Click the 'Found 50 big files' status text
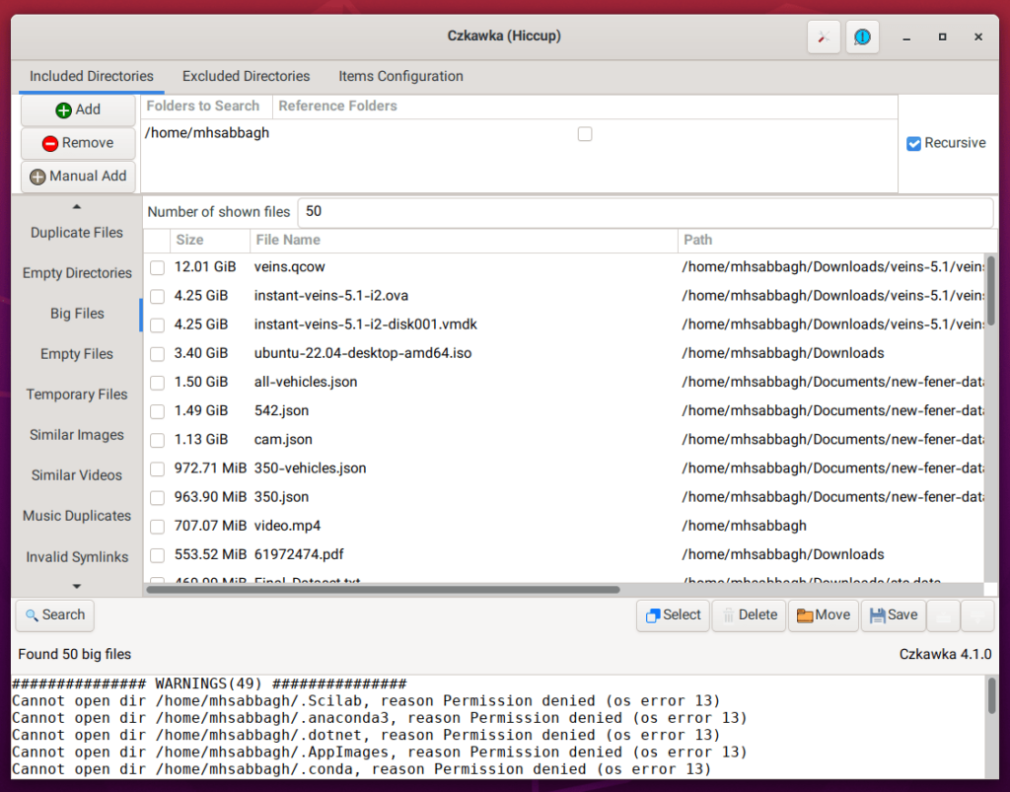The height and width of the screenshot is (792, 1010). pyautogui.click(x=75, y=654)
